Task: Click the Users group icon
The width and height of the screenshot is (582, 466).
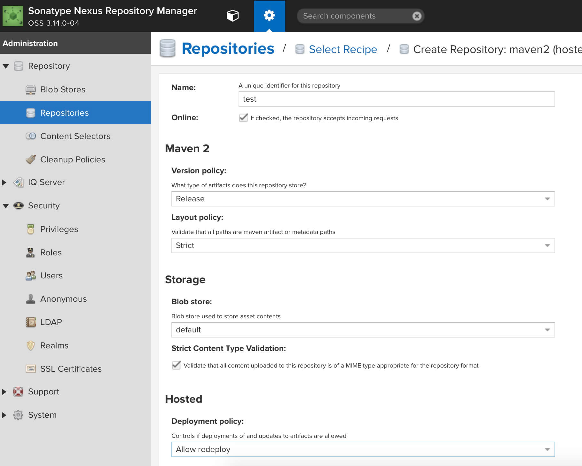Action: [x=31, y=276]
